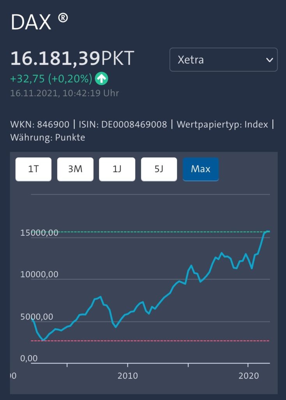Open the Xetra exchange dropdown
286x400 pixels.
coord(223,59)
